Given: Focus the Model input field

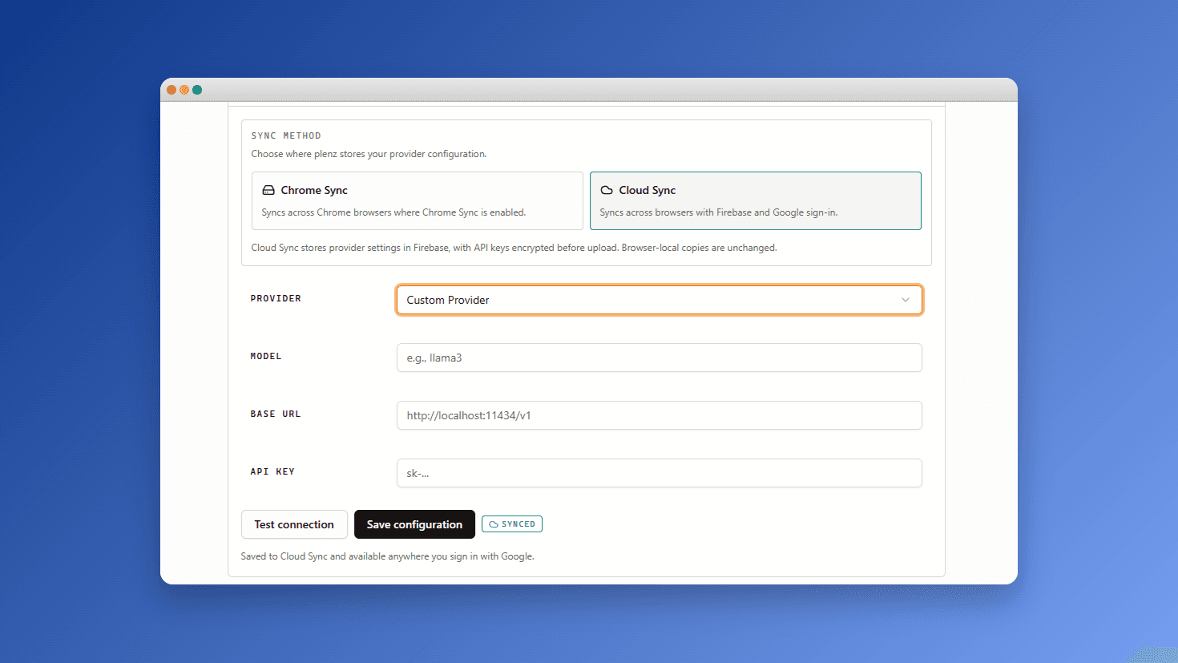Looking at the screenshot, I should 660,358.
